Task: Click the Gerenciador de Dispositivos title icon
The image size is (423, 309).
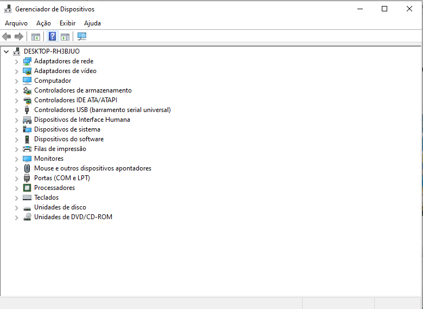Action: tap(8, 9)
